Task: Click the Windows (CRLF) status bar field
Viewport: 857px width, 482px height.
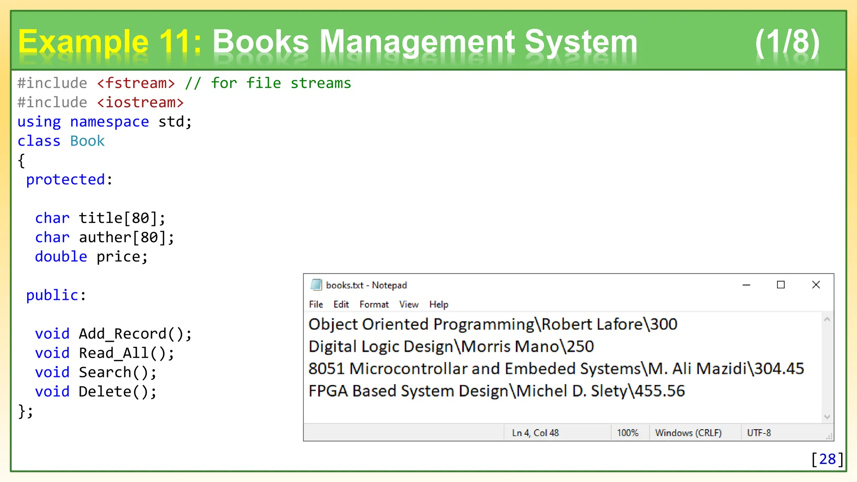Action: coord(688,433)
